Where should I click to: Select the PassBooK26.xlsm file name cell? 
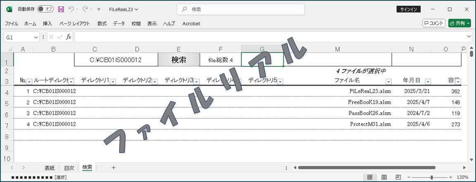(338, 113)
